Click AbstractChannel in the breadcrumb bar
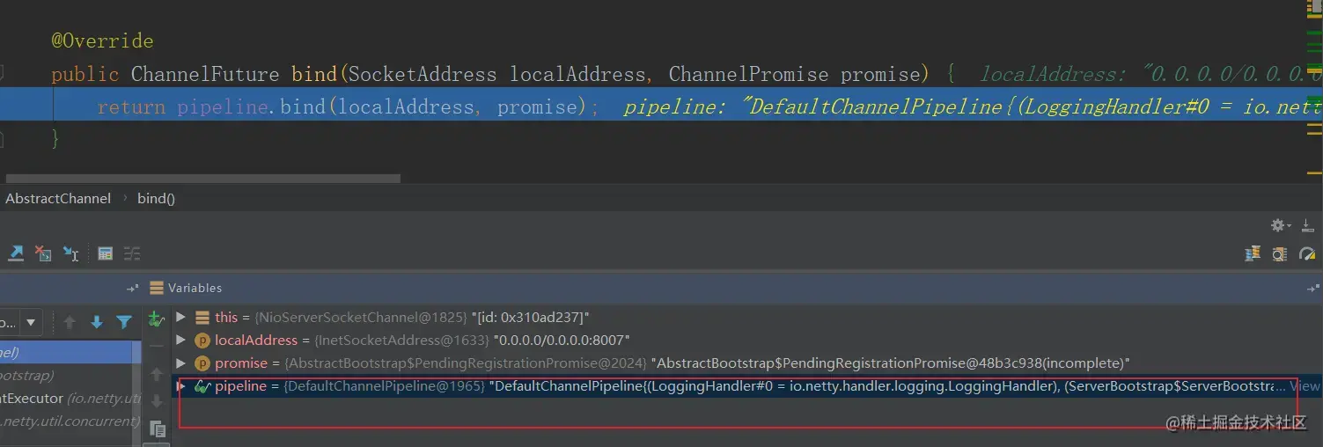 [58, 198]
